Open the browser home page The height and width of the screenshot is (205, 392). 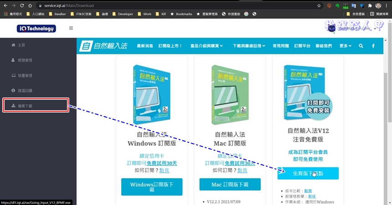coord(30,5)
